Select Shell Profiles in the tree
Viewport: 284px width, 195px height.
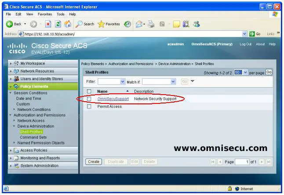click(31, 132)
